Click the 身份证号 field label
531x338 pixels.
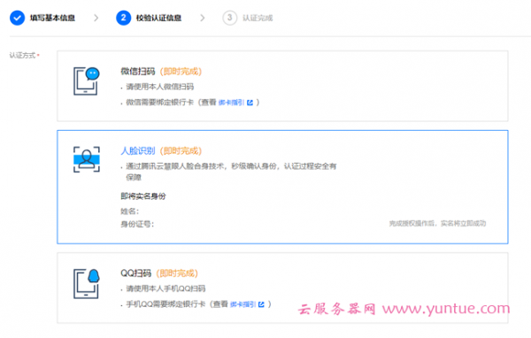point(137,224)
